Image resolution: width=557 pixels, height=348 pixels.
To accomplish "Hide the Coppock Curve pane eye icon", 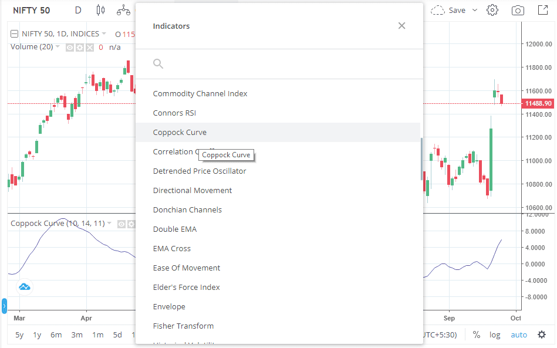I will point(121,224).
